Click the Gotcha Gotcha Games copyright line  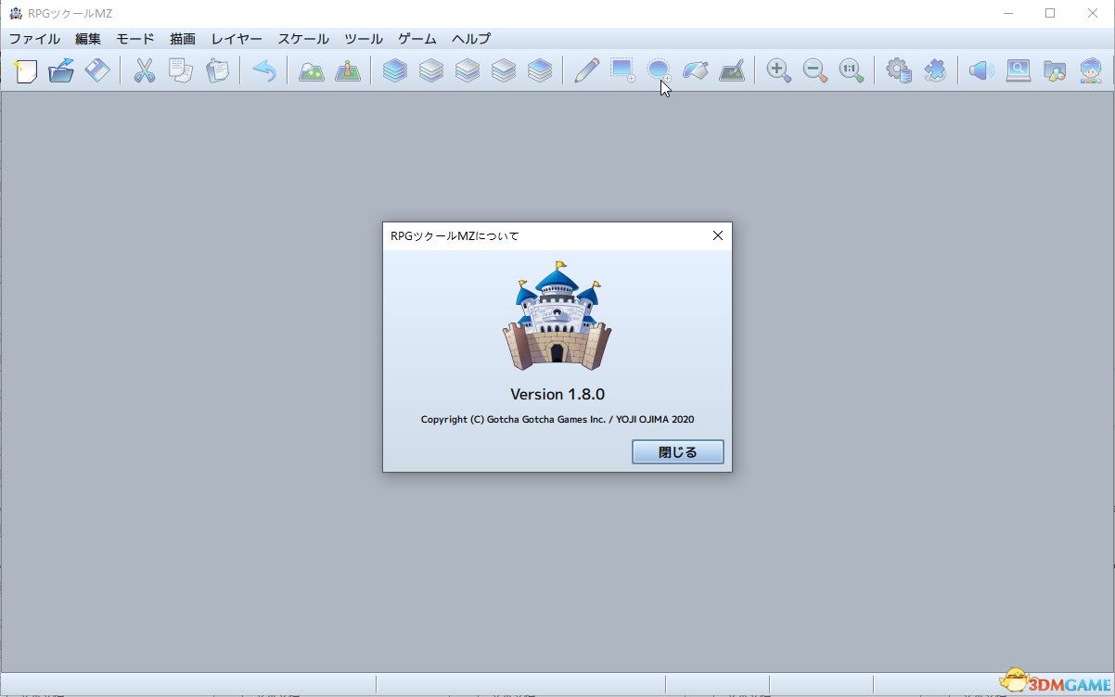point(557,419)
